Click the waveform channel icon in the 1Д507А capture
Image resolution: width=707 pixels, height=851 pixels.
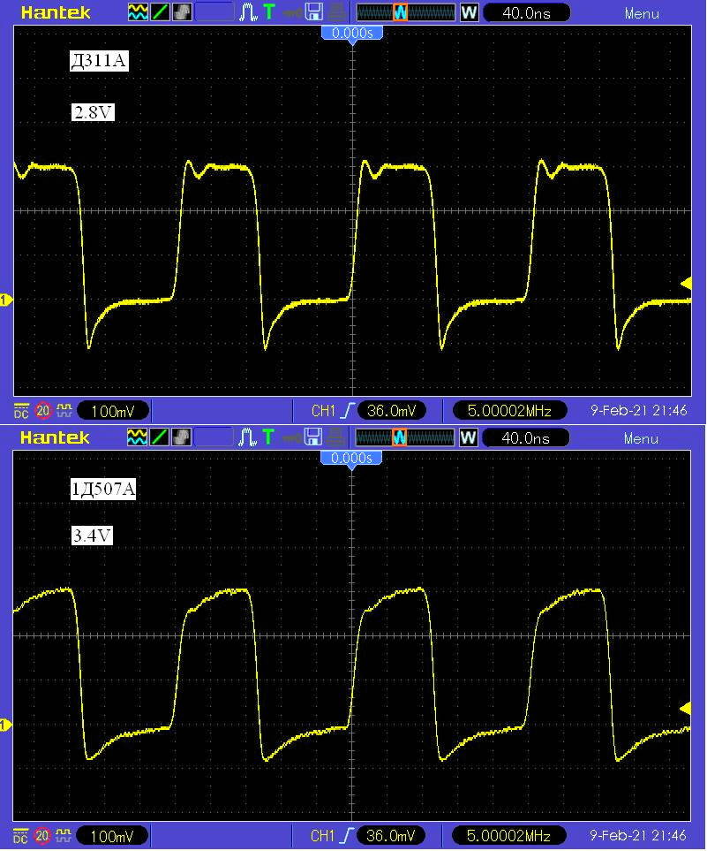137,437
